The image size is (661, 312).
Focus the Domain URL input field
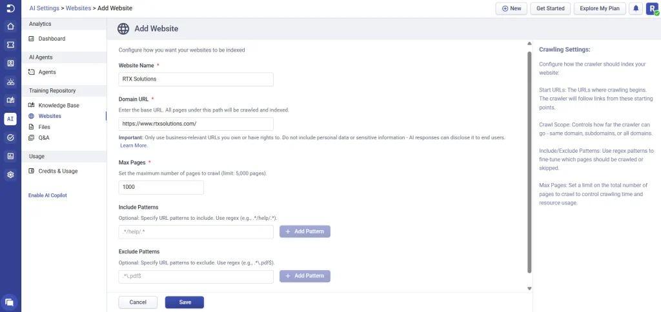(196, 124)
